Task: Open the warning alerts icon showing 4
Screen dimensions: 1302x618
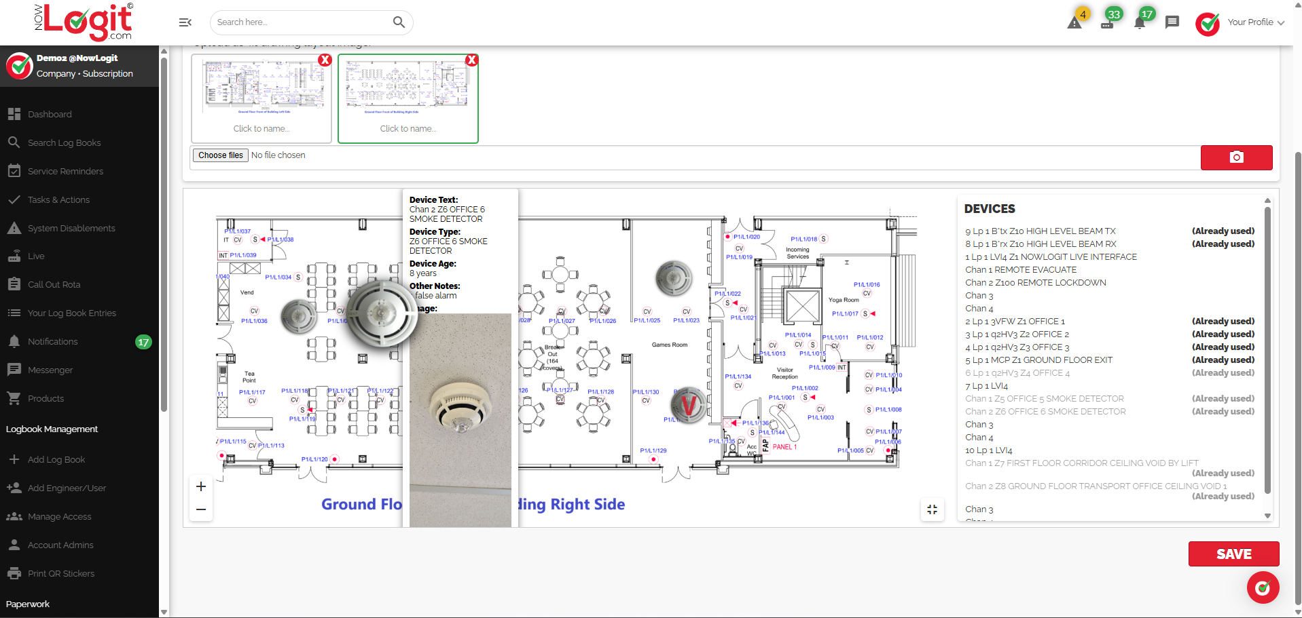Action: [x=1074, y=23]
